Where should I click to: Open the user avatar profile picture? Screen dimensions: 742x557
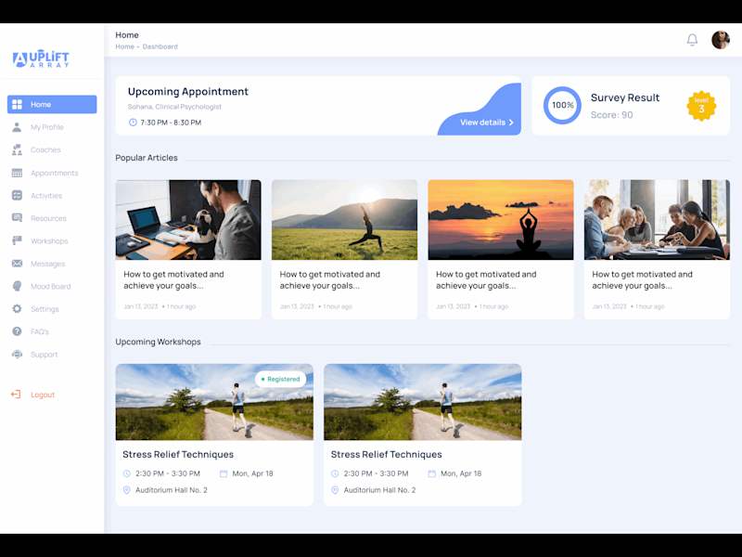click(x=721, y=40)
